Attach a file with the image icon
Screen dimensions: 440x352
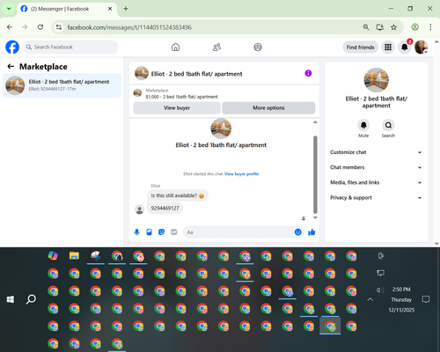coord(149,232)
